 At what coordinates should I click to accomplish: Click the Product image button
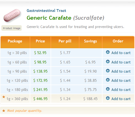click(x=12, y=28)
